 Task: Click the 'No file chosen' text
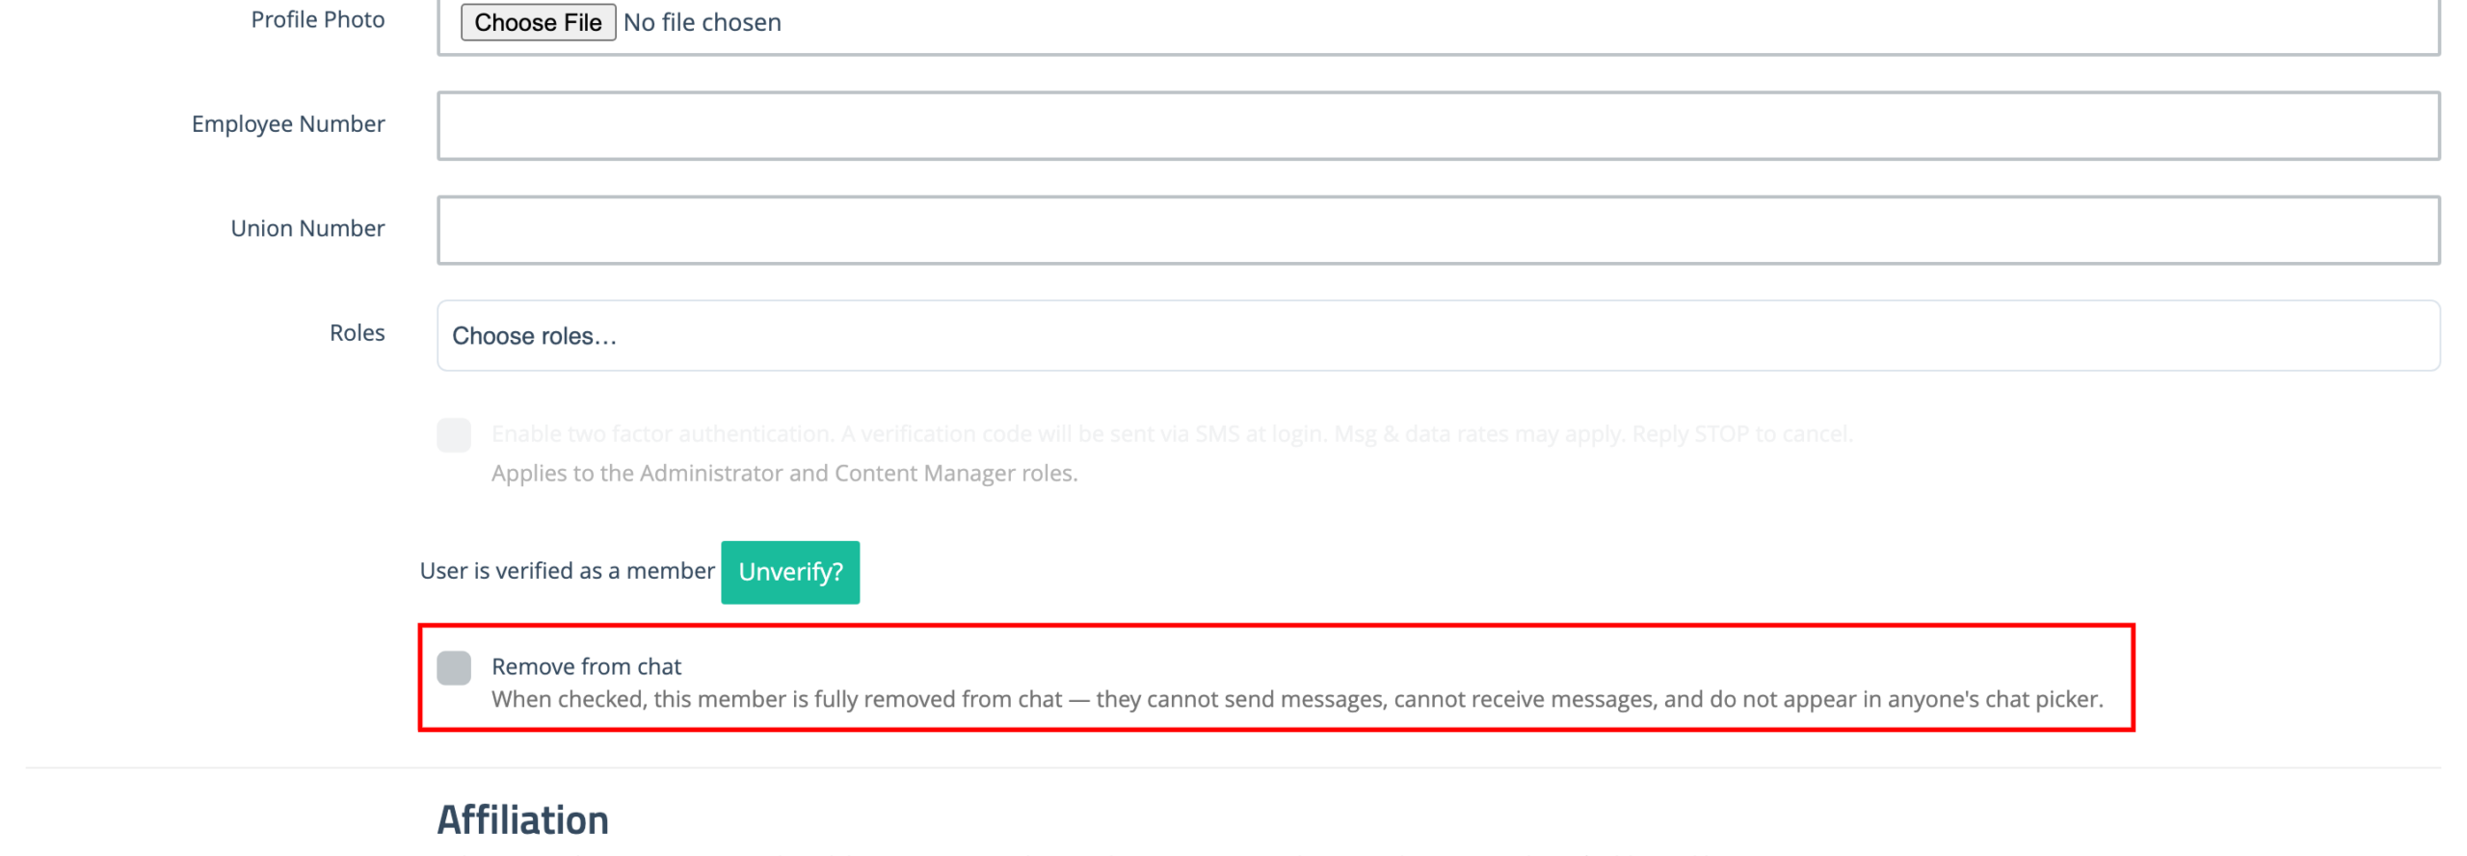pyautogui.click(x=702, y=22)
